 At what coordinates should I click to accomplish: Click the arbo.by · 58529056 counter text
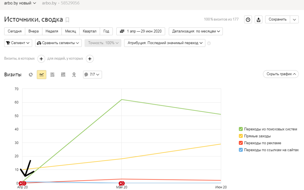(x=61, y=3)
